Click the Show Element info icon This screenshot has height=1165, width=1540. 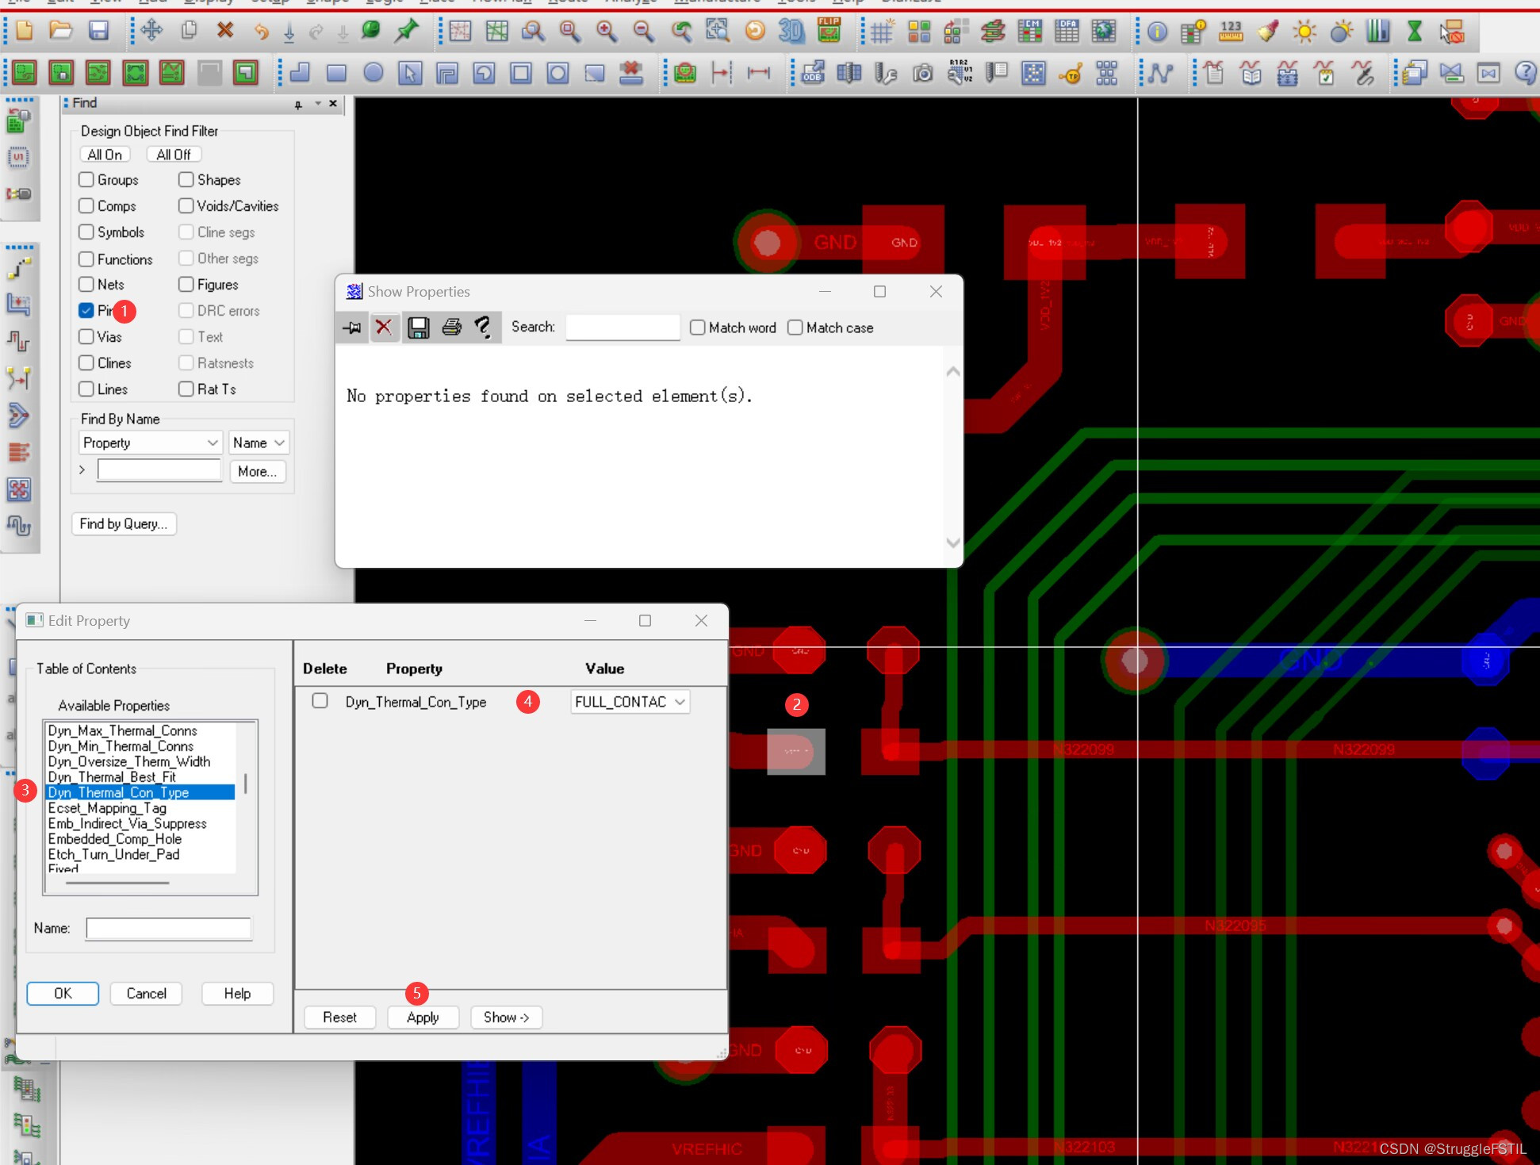click(x=1157, y=32)
